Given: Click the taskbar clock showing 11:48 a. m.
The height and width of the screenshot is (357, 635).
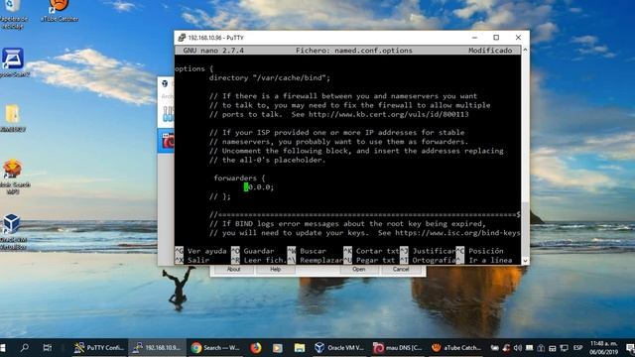Looking at the screenshot, I should tap(603, 348).
